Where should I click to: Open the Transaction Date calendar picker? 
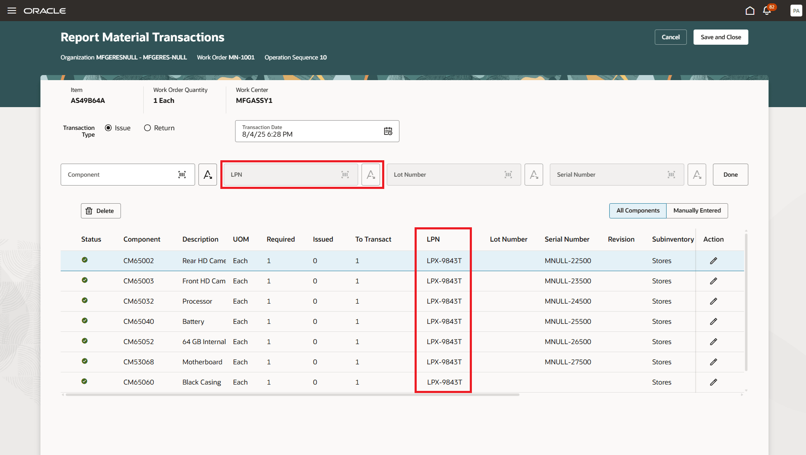388,131
